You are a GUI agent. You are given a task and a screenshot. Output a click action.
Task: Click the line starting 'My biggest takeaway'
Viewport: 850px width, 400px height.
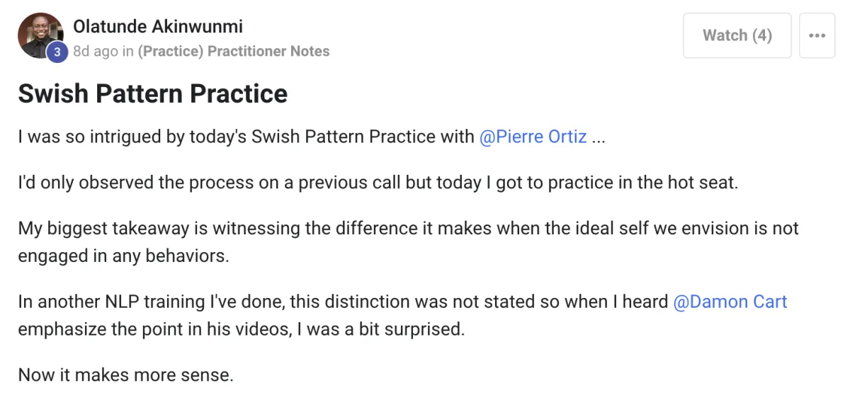pos(408,229)
